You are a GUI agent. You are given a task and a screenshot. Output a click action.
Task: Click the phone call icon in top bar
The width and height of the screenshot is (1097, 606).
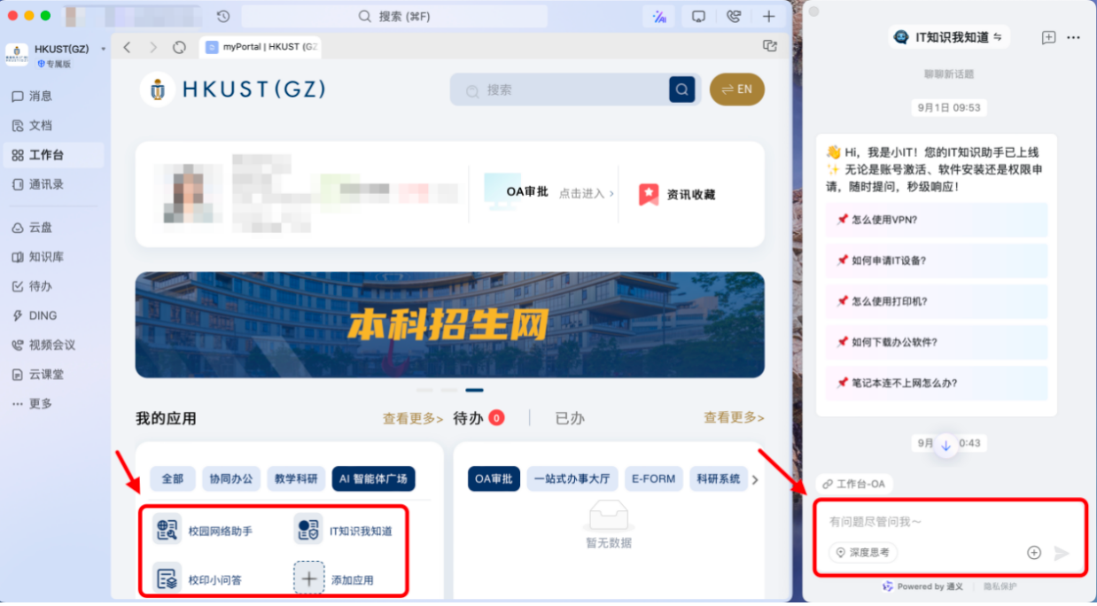point(733,16)
